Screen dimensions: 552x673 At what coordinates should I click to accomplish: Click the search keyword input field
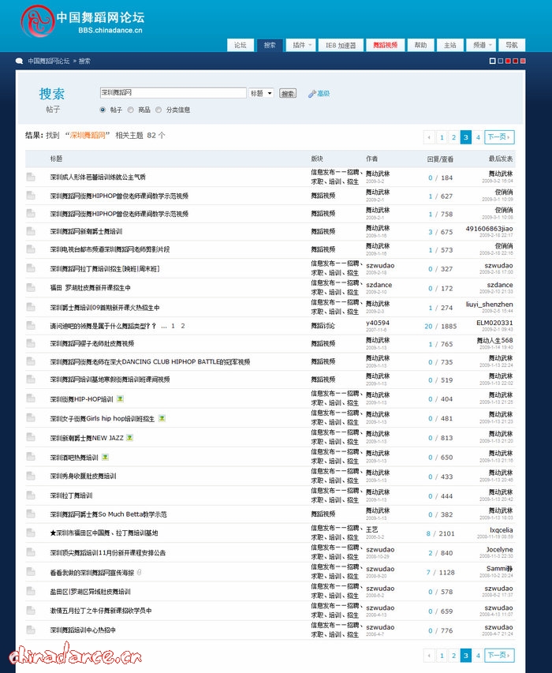coord(173,93)
